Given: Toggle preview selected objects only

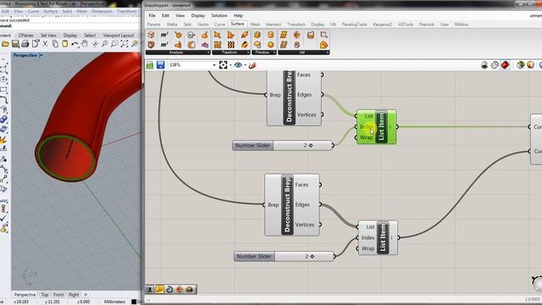Looking at the screenshot, I should pos(521,65).
